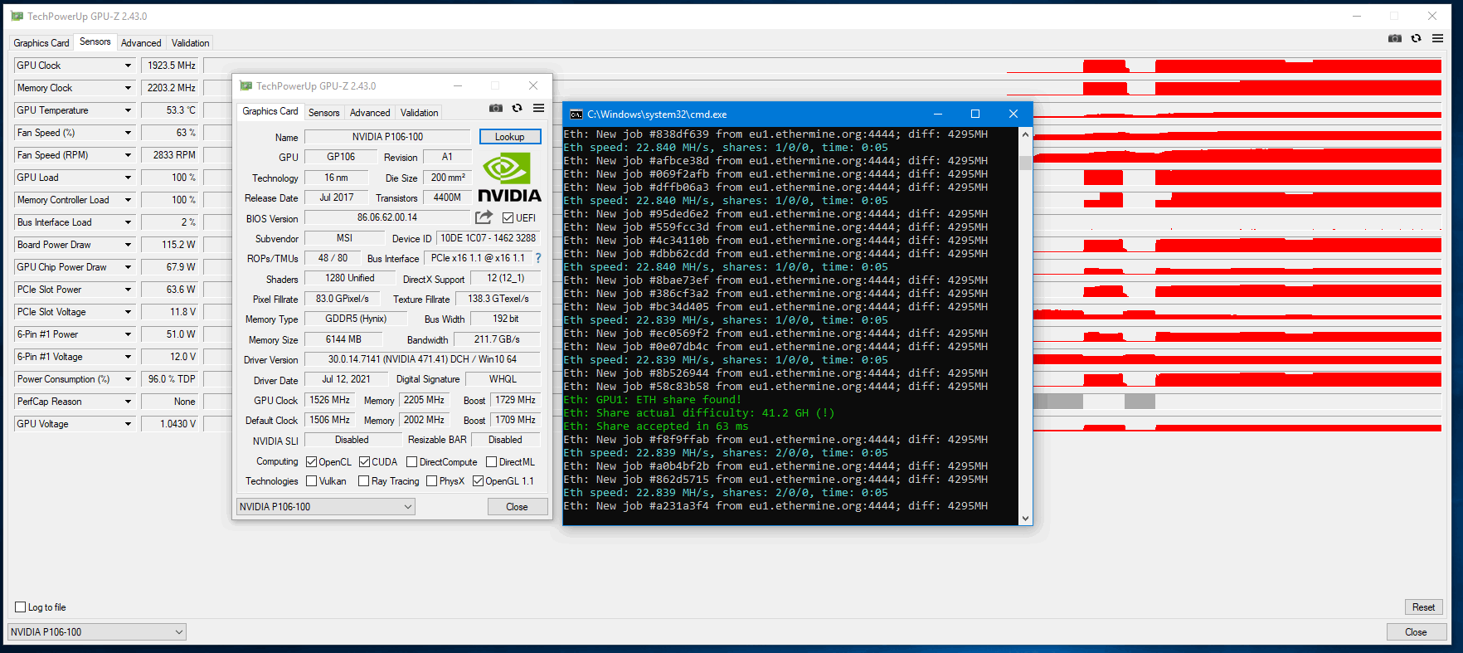This screenshot has width=1463, height=653.
Task: Open Fan Speed (RPM) sensor dropdown
Action: coord(128,155)
